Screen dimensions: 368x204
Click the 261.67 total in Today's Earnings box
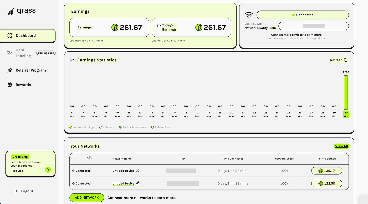[x=215, y=28]
